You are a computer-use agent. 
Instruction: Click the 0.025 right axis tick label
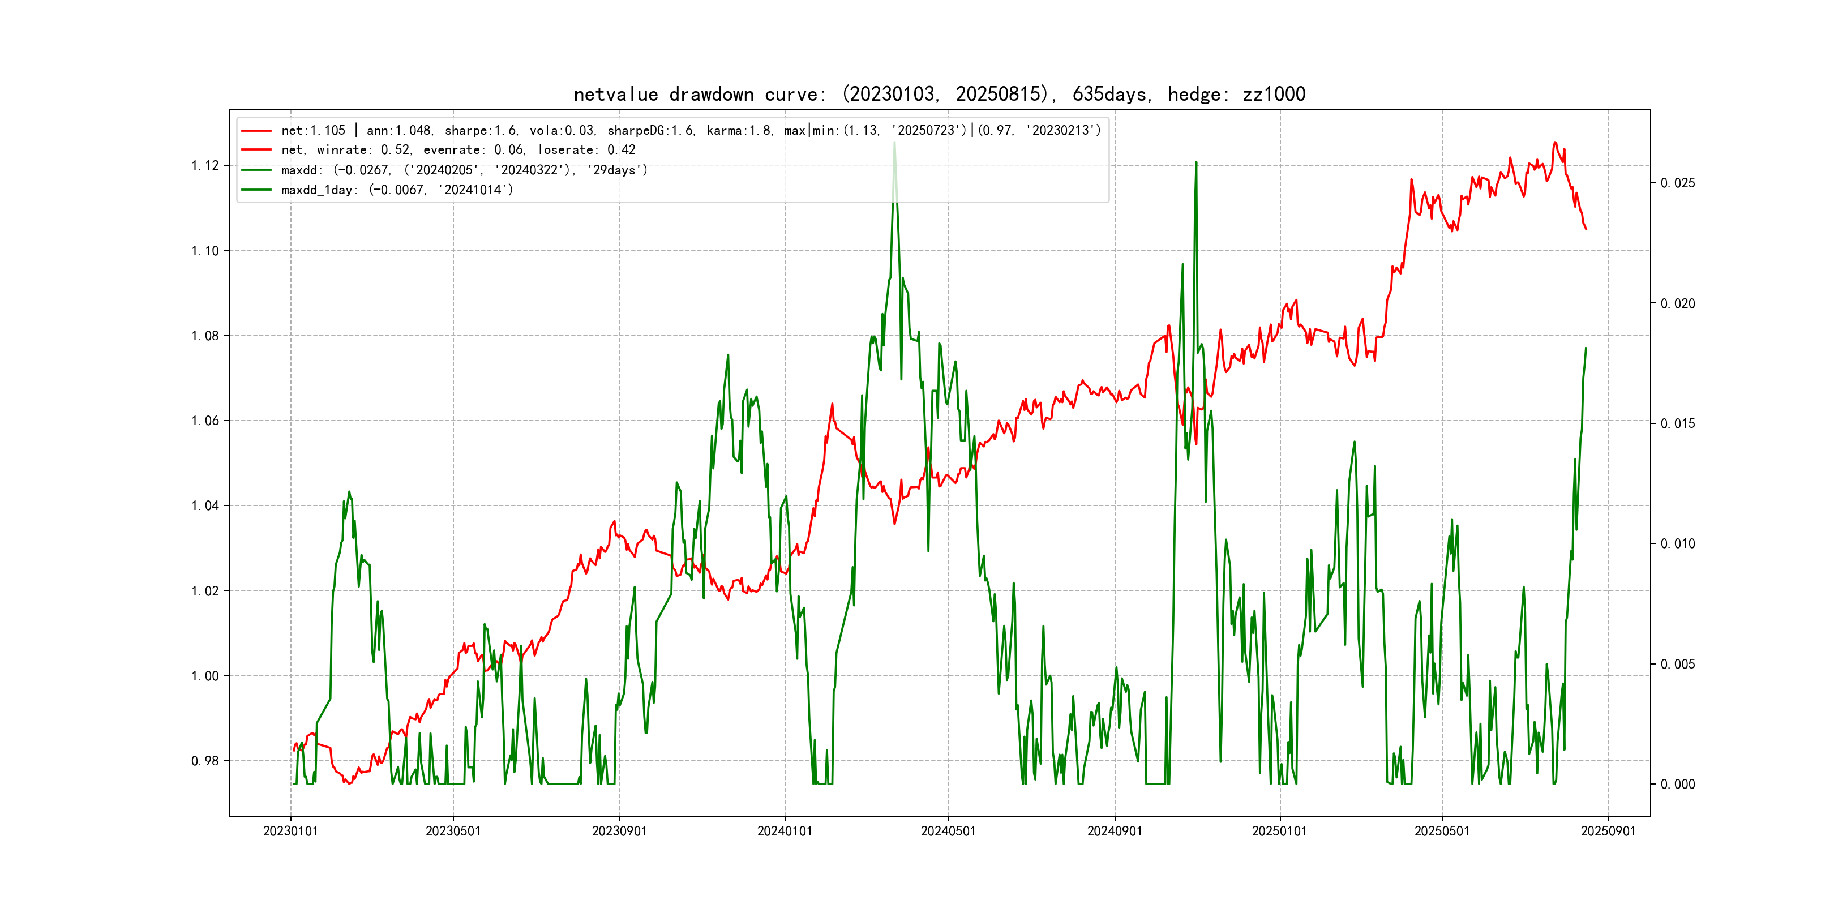coord(1678,184)
